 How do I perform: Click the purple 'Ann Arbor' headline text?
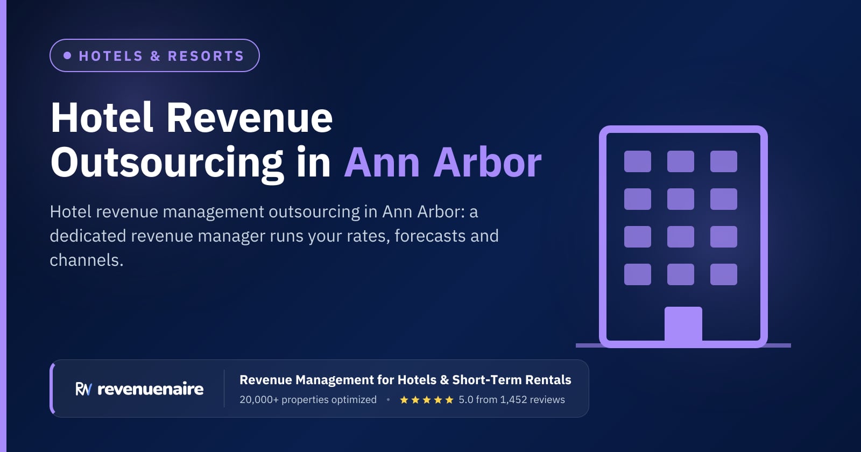[443, 162]
